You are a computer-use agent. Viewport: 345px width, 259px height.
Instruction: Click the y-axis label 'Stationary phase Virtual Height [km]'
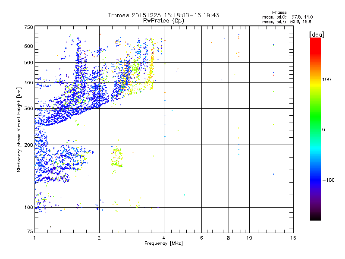pyautogui.click(x=19, y=129)
